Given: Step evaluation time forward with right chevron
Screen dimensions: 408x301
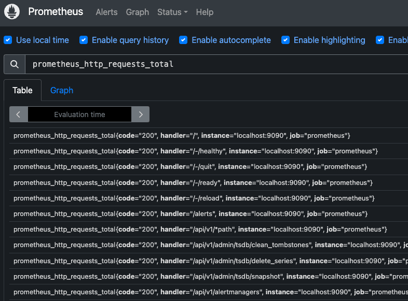Looking at the screenshot, I should [x=141, y=114].
